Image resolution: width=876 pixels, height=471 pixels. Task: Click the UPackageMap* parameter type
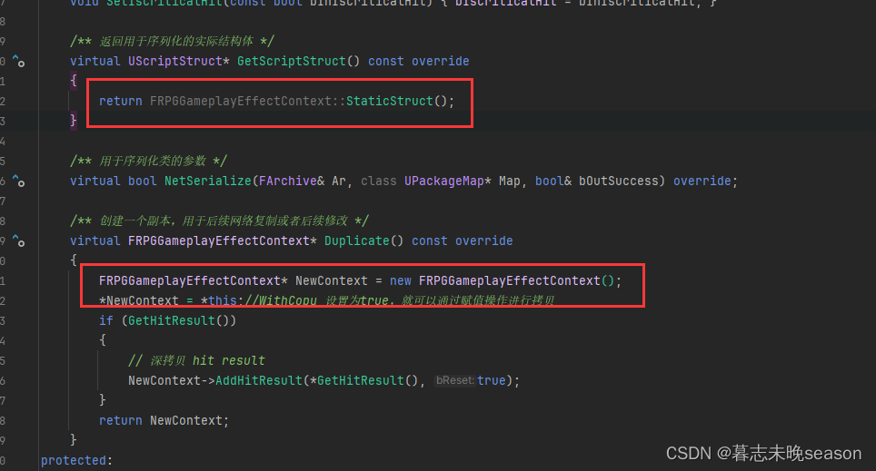tap(447, 181)
